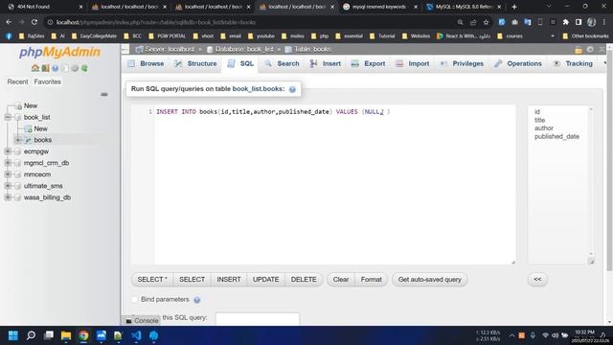Click Server: localhost breadcrumb link
Viewport: 613px width, 345px height.
(x=170, y=49)
